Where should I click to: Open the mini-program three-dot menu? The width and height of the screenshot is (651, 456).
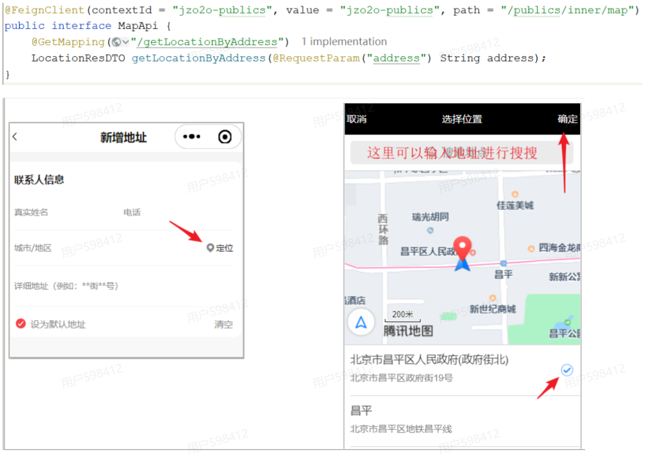click(192, 136)
